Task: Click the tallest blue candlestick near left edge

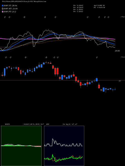Action: tap(5, 72)
